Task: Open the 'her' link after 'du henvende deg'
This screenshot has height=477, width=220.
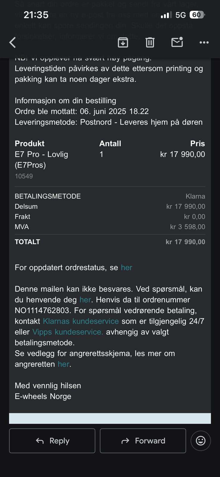Action: (x=85, y=300)
